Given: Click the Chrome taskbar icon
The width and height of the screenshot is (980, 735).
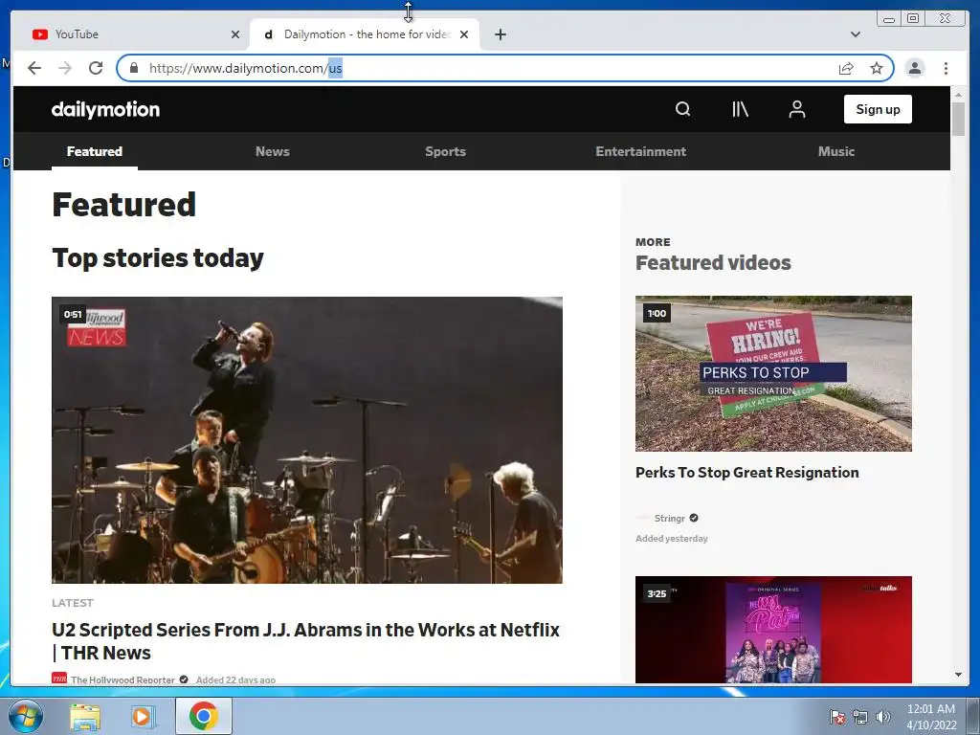Looking at the screenshot, I should tap(204, 716).
